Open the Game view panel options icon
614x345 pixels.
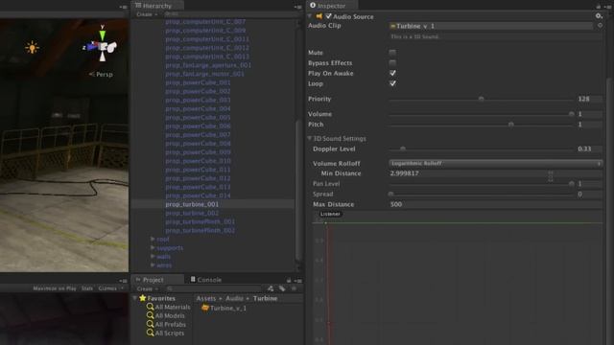pos(124,281)
